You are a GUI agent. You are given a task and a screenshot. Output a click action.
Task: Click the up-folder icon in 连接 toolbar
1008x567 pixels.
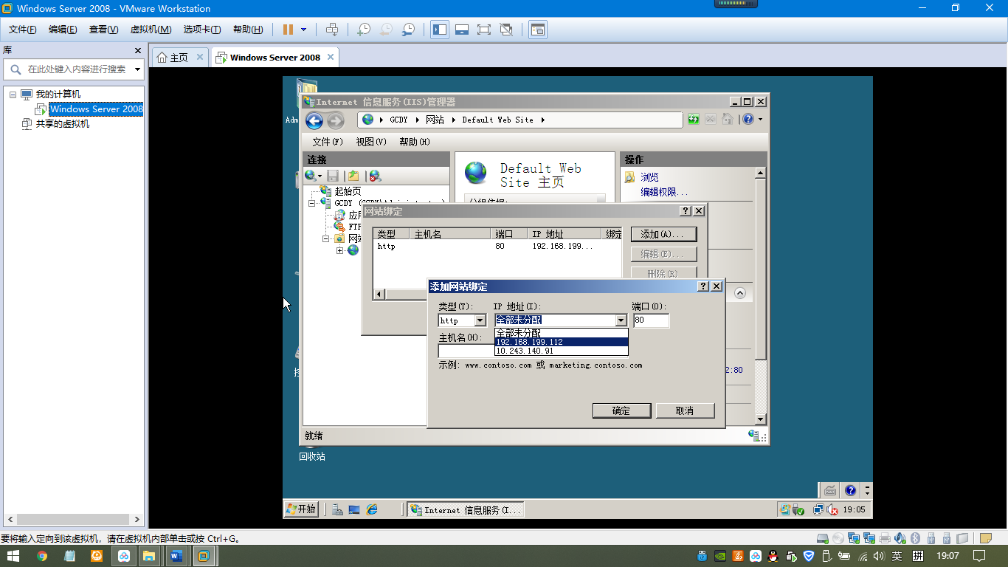[x=353, y=176]
